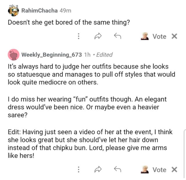186x180 pixels.
Task: Click vote avatar on Weekly_Beginning_673's comment
Action: pyautogui.click(x=144, y=170)
